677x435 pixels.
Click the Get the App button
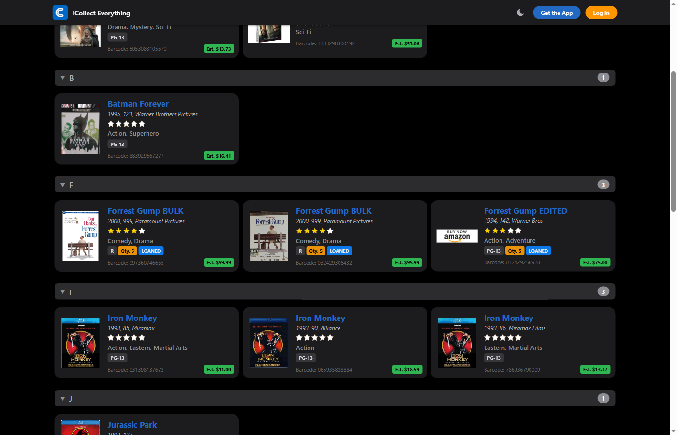(557, 13)
